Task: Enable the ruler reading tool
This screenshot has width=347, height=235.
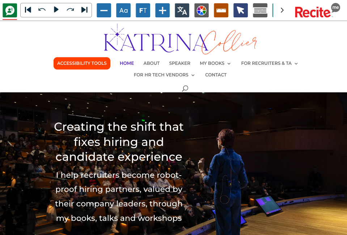Action: click(x=221, y=11)
